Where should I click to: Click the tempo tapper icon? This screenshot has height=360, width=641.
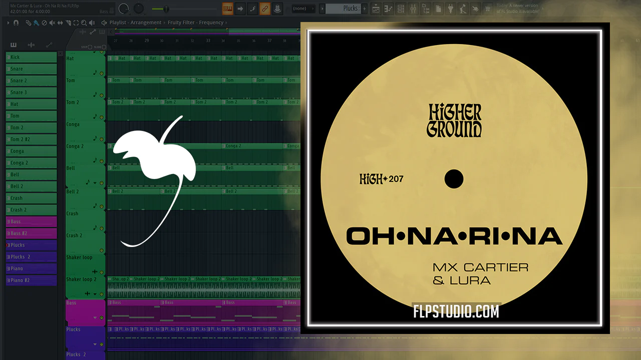463,8
